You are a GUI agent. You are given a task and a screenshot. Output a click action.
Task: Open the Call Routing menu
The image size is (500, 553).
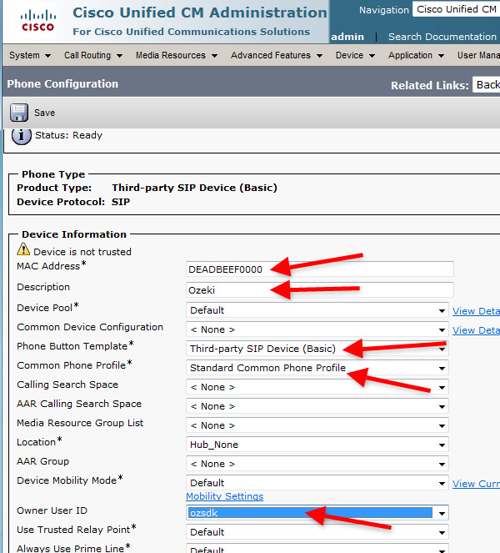click(93, 55)
